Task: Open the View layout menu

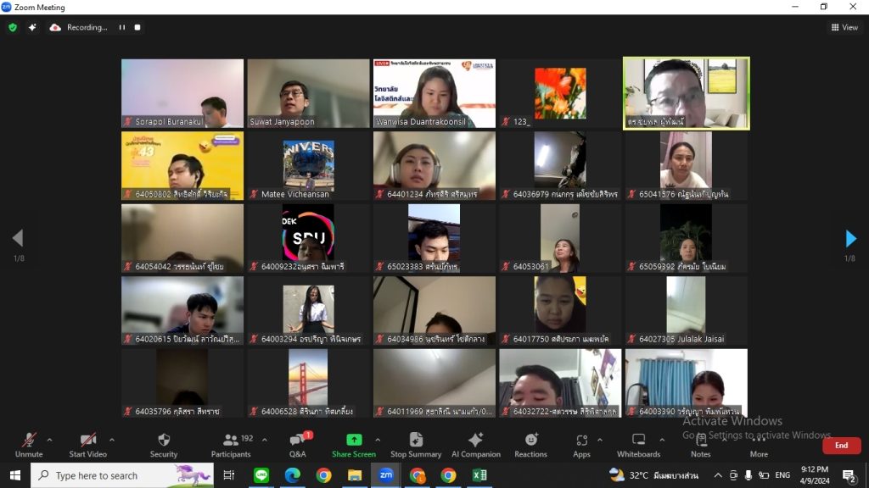Action: 844,27
